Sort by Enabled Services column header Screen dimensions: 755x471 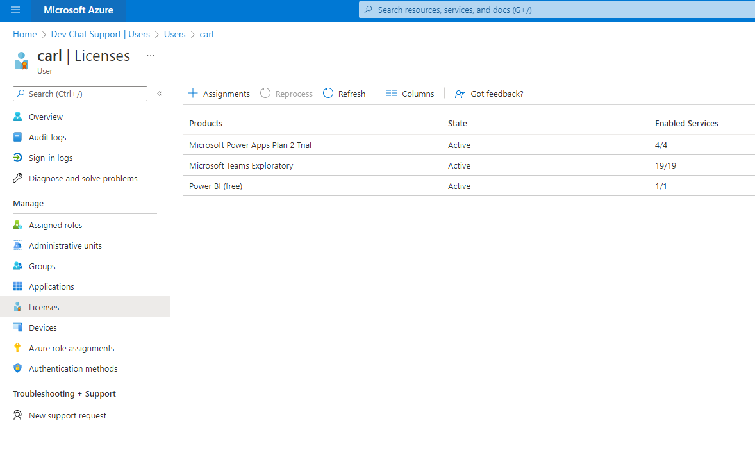click(x=686, y=123)
